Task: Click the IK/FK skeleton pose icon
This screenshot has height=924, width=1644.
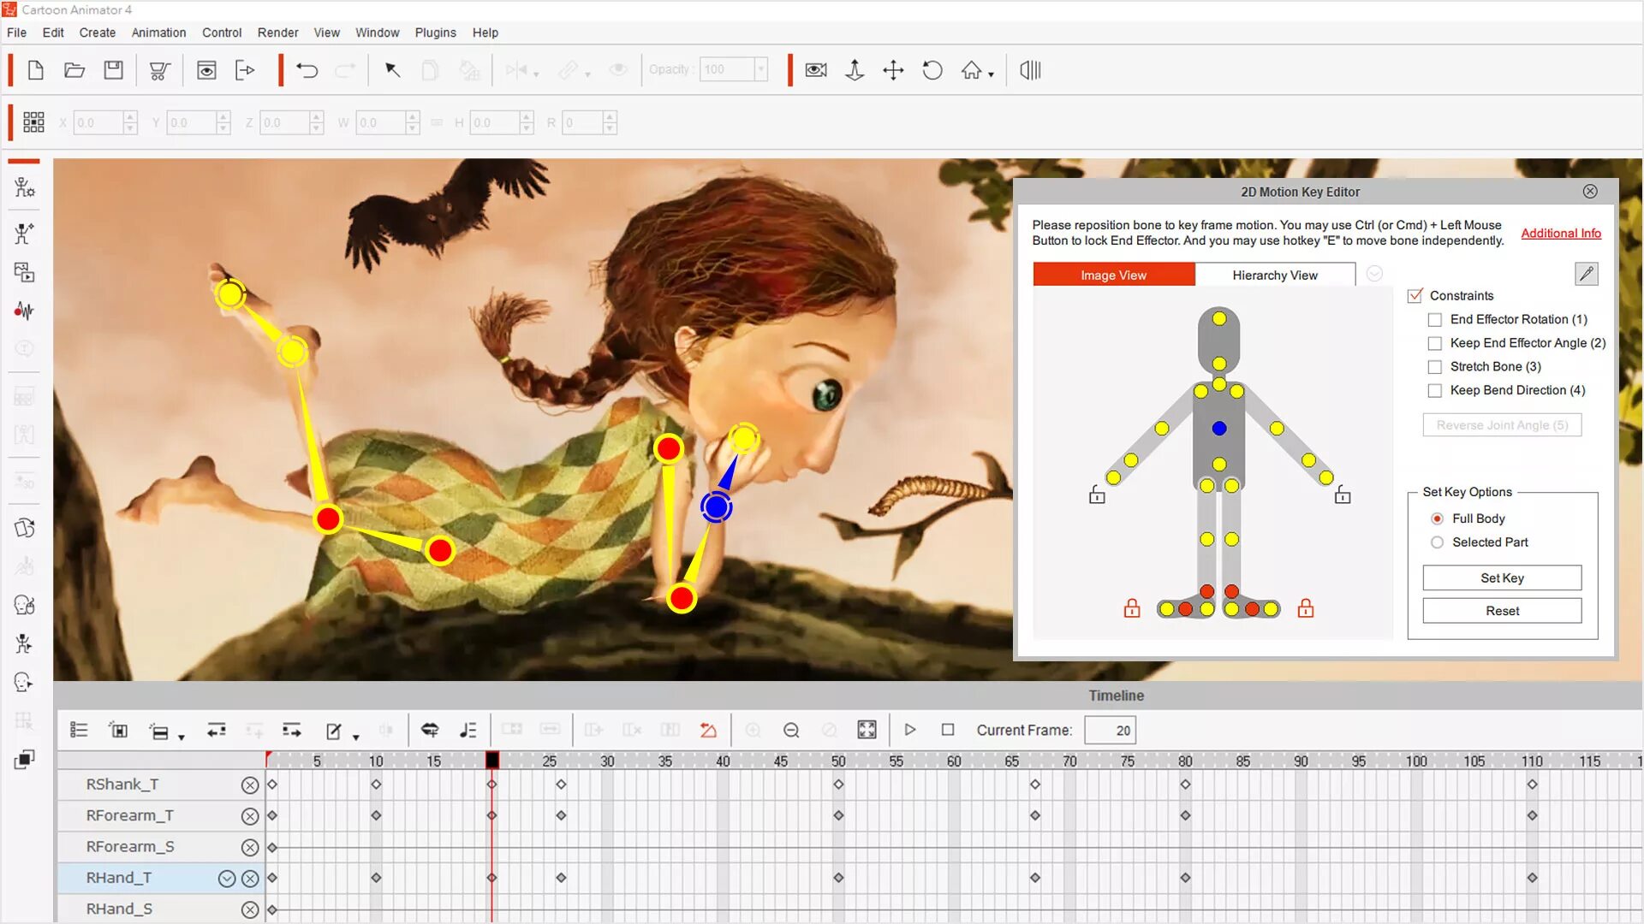Action: click(x=25, y=233)
